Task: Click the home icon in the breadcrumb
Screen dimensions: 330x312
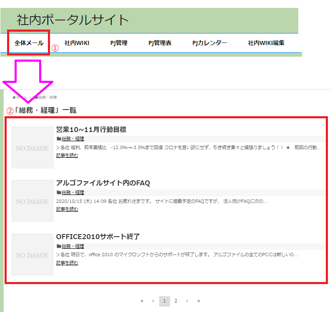Action: pyautogui.click(x=14, y=97)
